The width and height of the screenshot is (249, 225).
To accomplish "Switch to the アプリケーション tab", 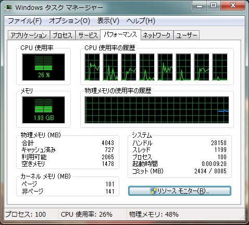I will [29, 35].
